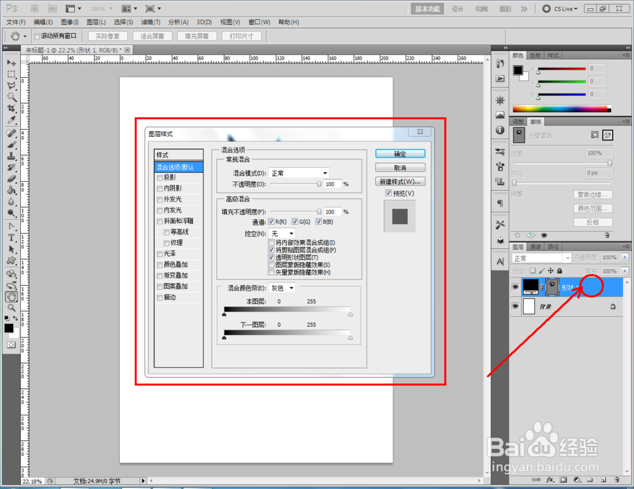The width and height of the screenshot is (634, 489).
Task: Open the Layers panel opacity arrow
Action: click(x=625, y=257)
